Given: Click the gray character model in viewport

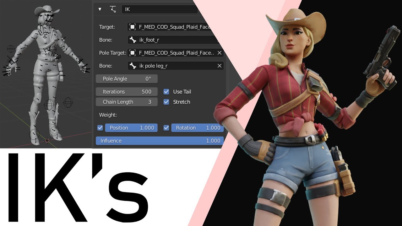Looking at the screenshot, I should [x=46, y=75].
